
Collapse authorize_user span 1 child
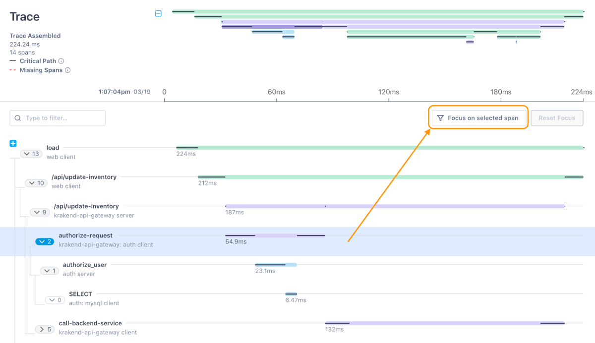49,271
